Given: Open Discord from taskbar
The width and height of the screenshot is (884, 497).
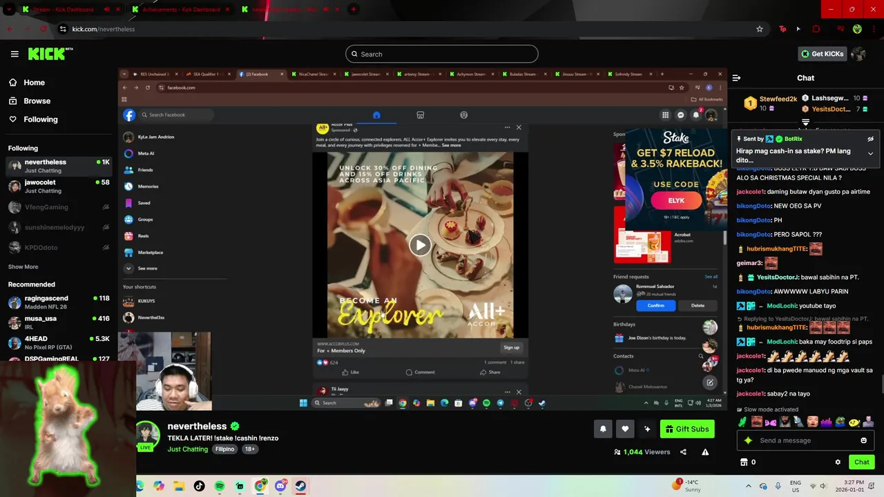Looking at the screenshot, I should 280,486.
